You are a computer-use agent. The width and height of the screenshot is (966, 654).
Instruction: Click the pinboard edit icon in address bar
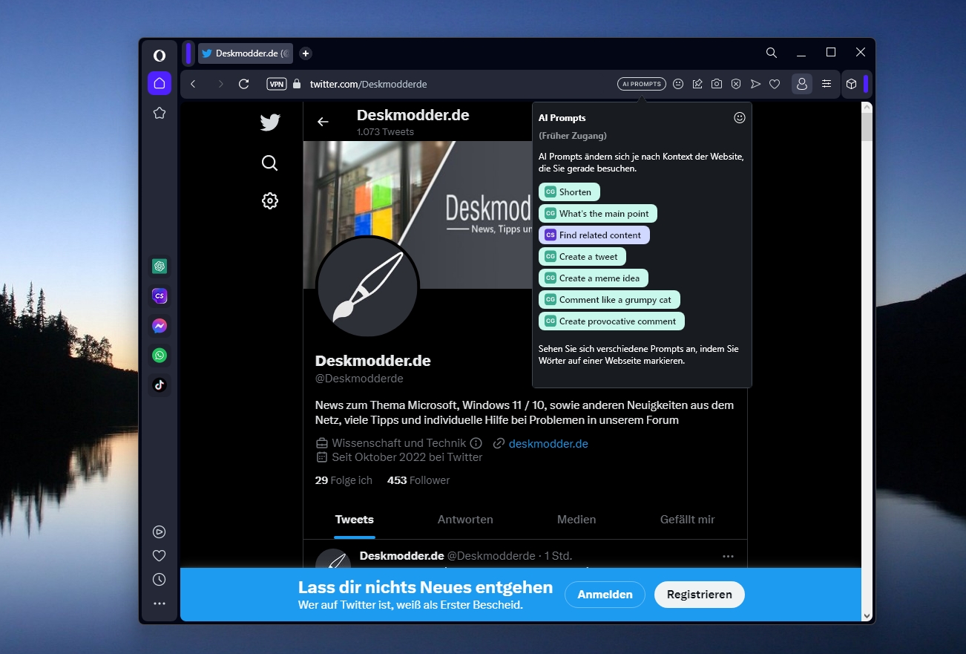click(x=697, y=84)
